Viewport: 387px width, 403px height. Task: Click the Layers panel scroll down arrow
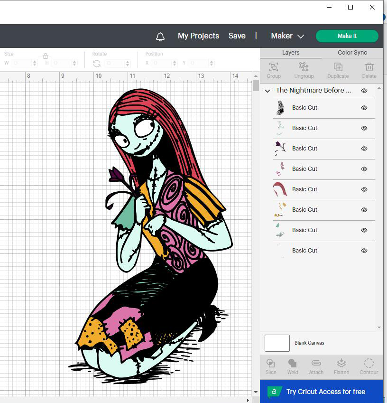point(379,328)
